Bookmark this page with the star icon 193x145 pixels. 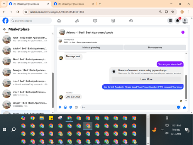[173, 12]
